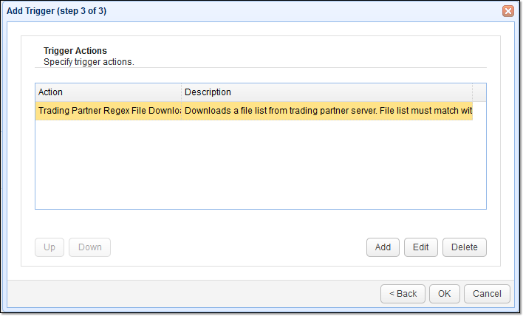Image resolution: width=523 pixels, height=316 pixels.
Task: Go back with the < Back button
Action: [x=403, y=293]
